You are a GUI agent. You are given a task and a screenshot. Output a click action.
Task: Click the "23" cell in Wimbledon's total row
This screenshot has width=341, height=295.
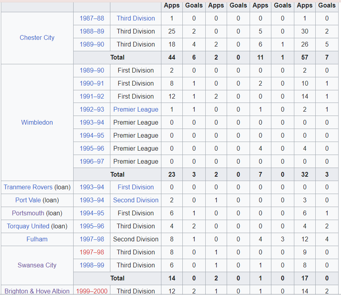[172, 174]
